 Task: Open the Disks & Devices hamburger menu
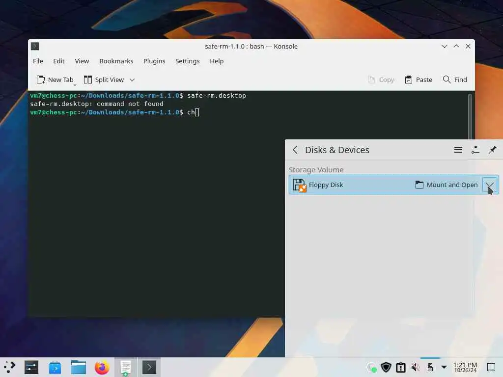pos(458,150)
